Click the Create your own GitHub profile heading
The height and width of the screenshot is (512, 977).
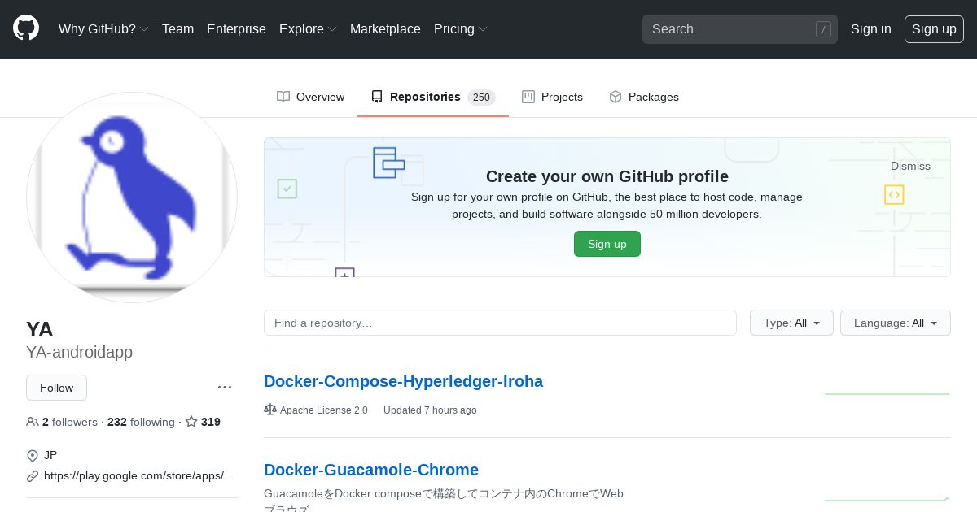pyautogui.click(x=607, y=176)
